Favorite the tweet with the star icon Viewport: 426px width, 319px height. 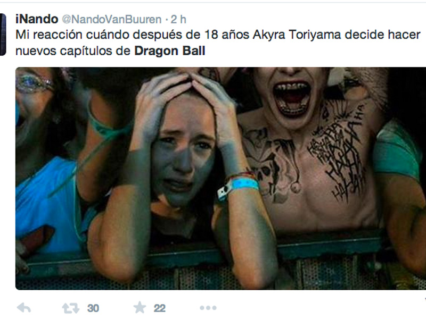tap(140, 308)
